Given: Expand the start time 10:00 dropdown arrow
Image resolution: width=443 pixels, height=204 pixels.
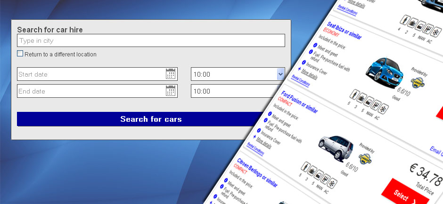Looking at the screenshot, I should [x=280, y=74].
